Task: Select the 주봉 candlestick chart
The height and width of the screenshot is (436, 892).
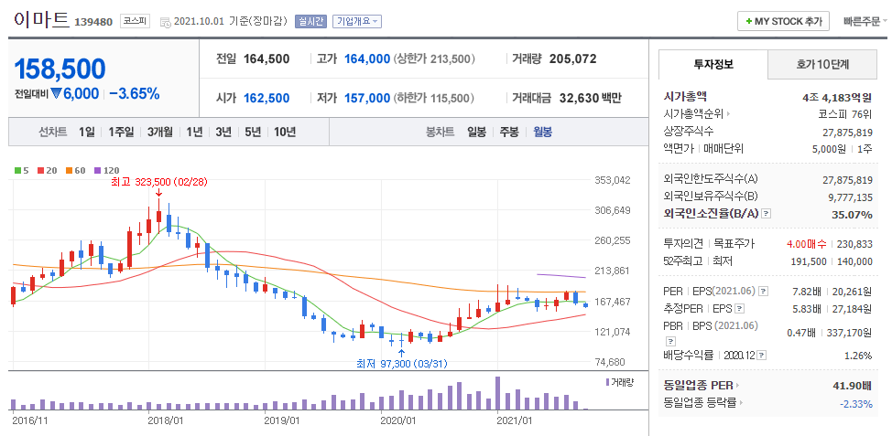Action: tap(509, 133)
